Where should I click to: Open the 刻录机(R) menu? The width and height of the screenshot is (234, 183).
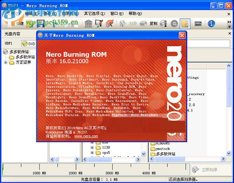point(70,14)
